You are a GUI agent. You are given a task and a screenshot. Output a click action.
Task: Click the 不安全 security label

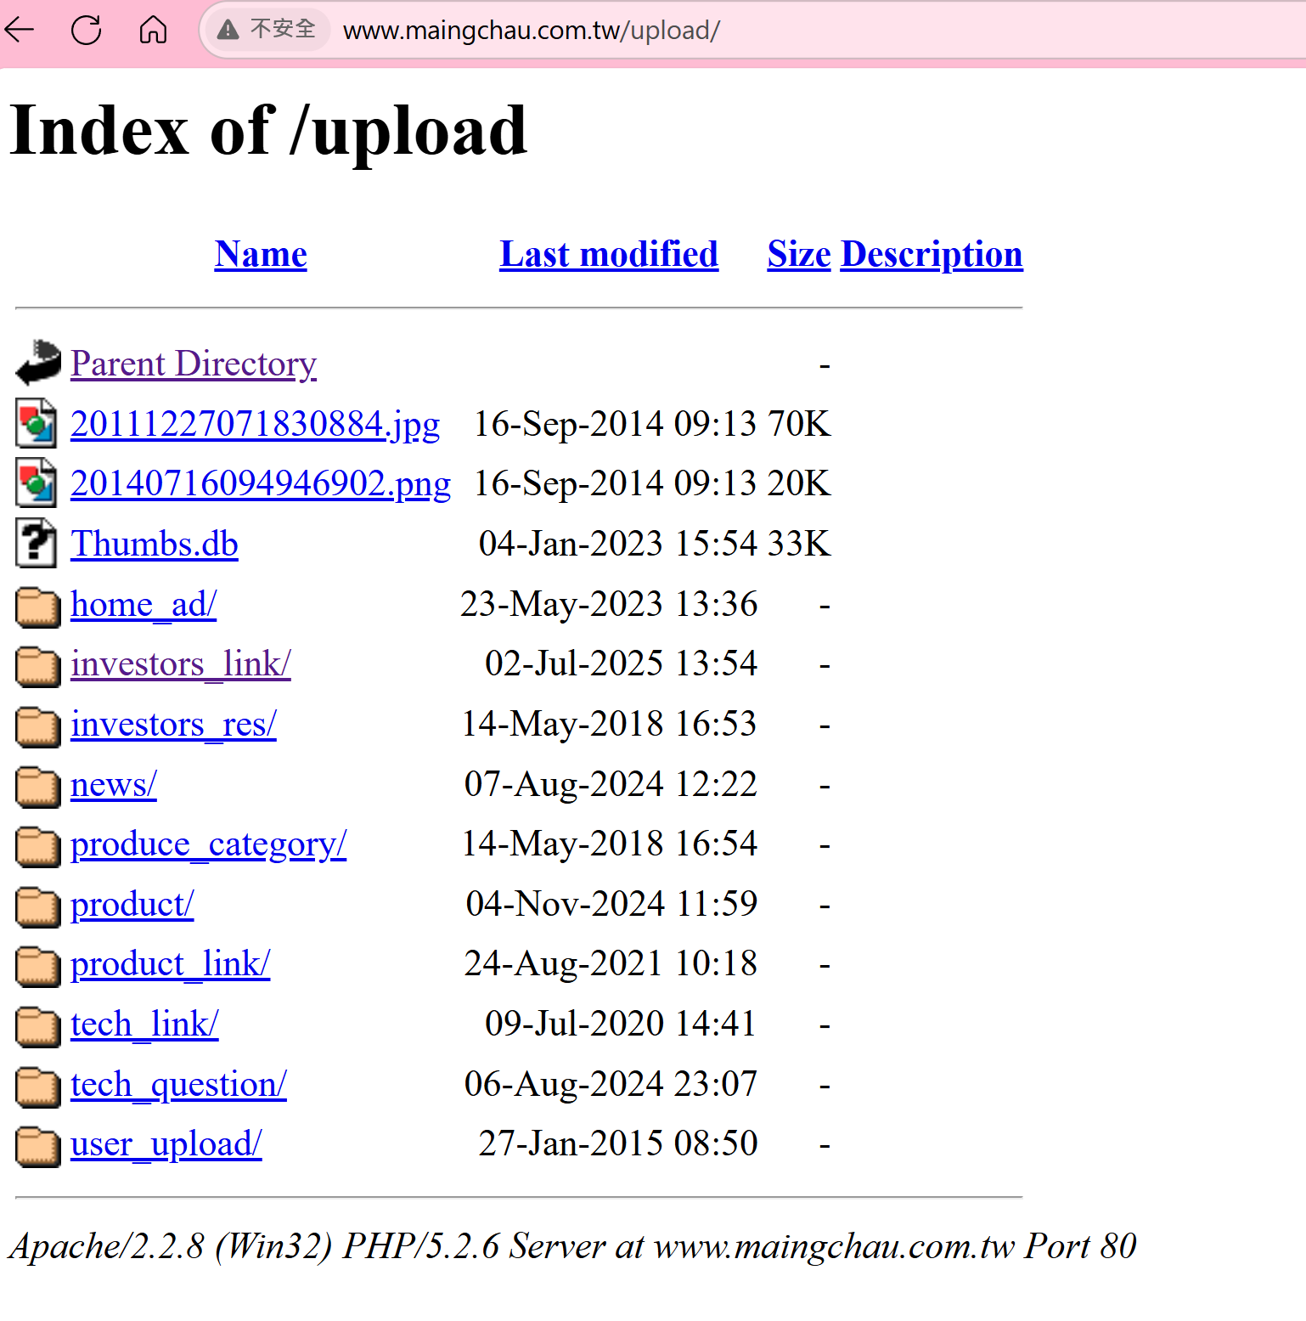point(283,29)
